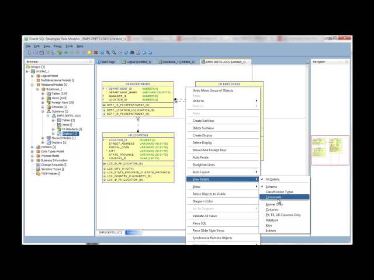
Task: Open the Auto Layout submenu arrow
Action: (x=257, y=172)
